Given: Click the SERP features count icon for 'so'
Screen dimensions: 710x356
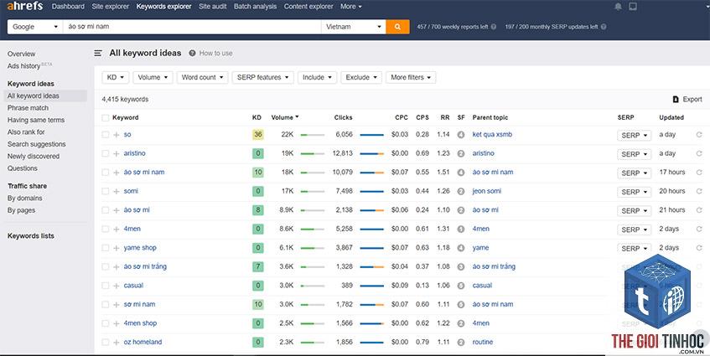Looking at the screenshot, I should (461, 135).
